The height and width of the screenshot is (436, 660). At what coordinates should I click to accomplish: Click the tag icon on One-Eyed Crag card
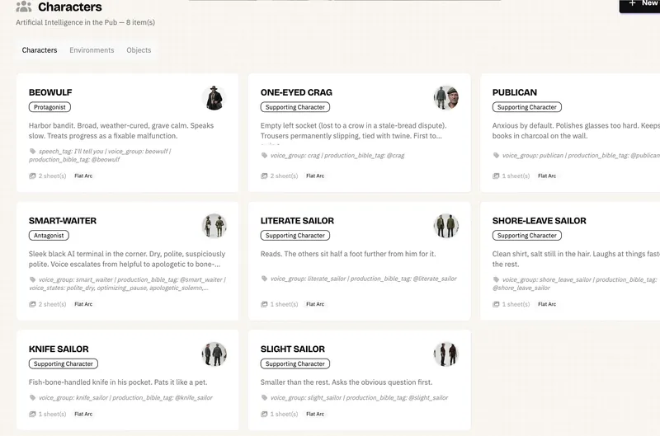pos(264,155)
